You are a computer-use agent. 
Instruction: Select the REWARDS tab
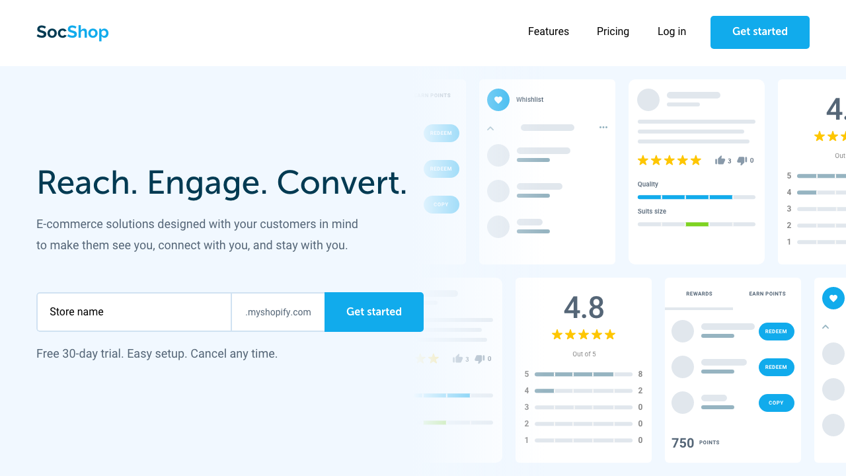(x=699, y=294)
